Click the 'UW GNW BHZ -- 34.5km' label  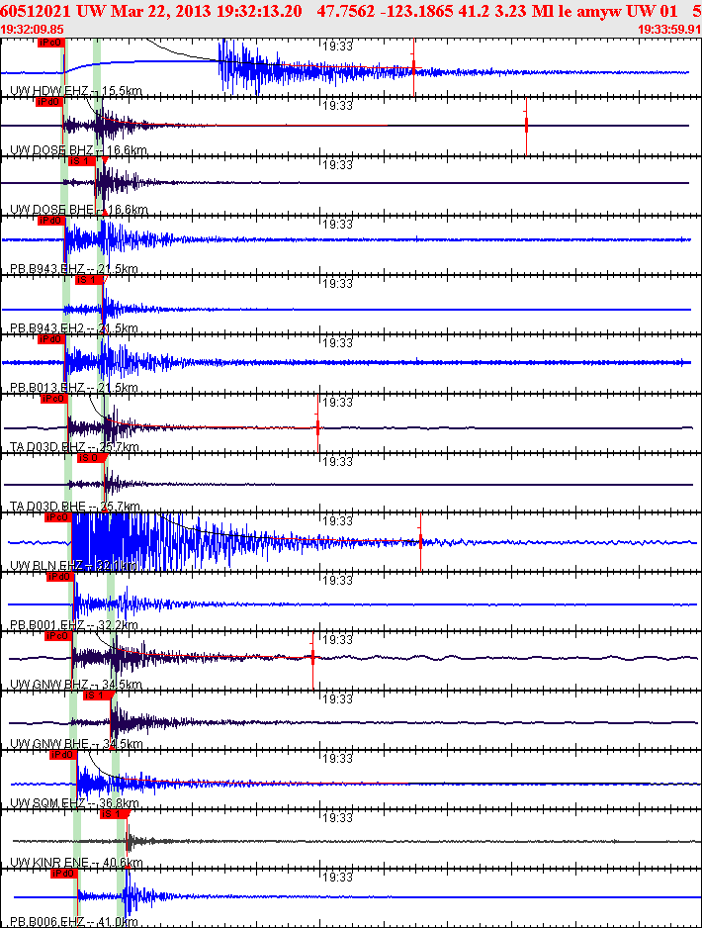pos(76,685)
